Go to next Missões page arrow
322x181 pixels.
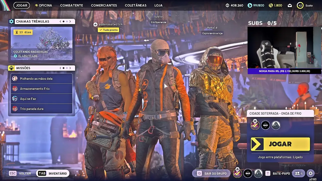(x=70, y=68)
